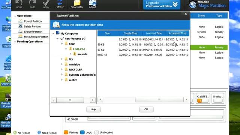This screenshot has height=135, width=240.
Task: Click the System Volume Info folder icon
Action: 66,75
